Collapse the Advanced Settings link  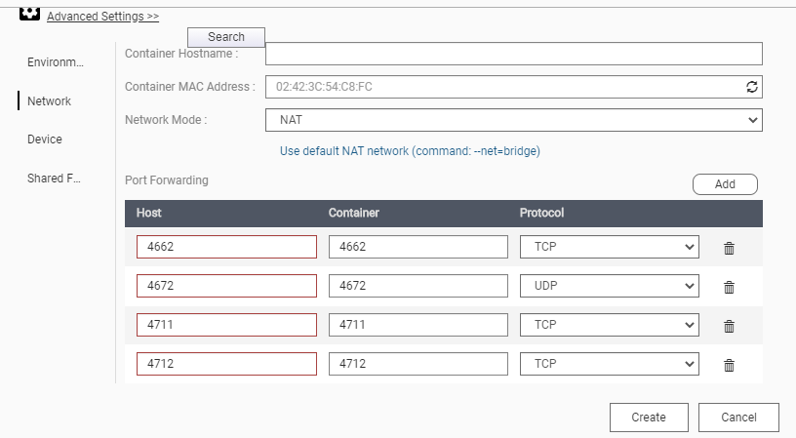[x=102, y=17]
